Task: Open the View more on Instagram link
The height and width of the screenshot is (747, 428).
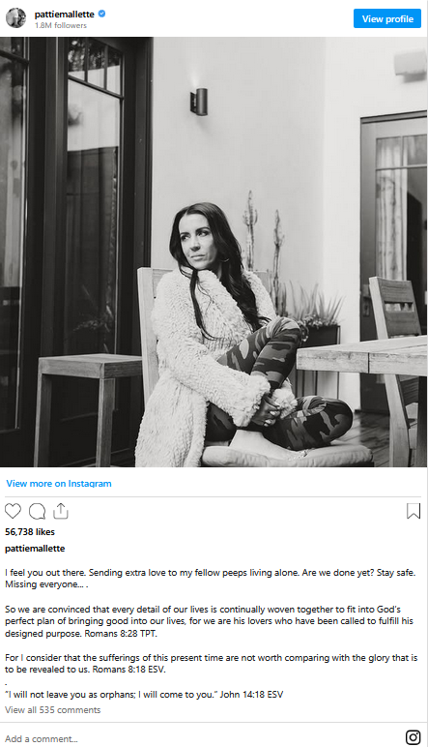Action: click(x=59, y=483)
